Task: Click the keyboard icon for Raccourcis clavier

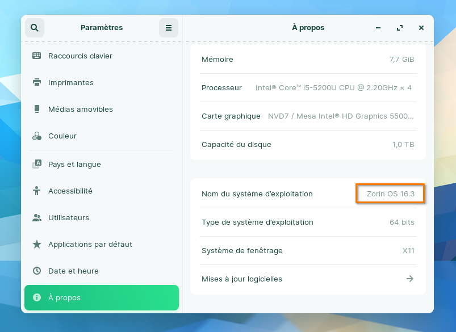Action: (x=37, y=56)
